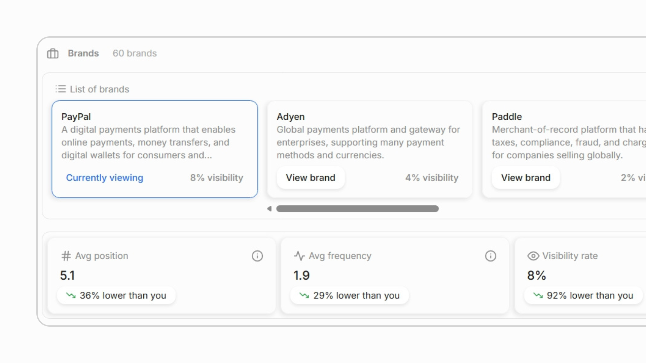
Task: Click the Brands briefcase icon
Action: point(53,53)
